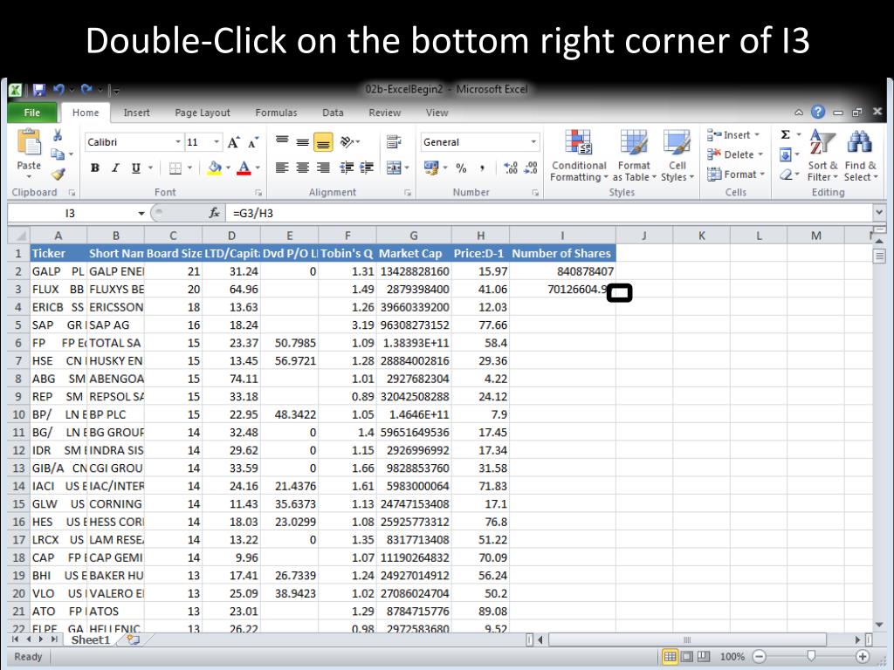Screen dimensions: 894x670
Task: Apply red Font Color letter A
Action: 244,168
